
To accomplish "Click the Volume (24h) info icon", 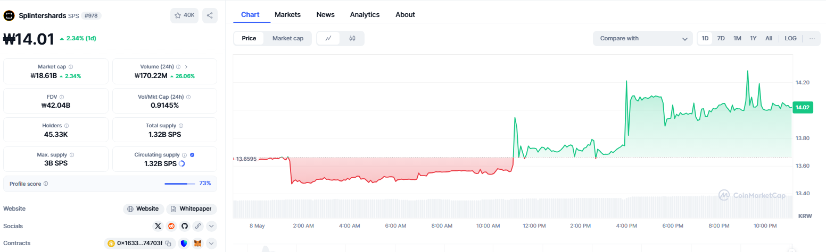I will [178, 67].
